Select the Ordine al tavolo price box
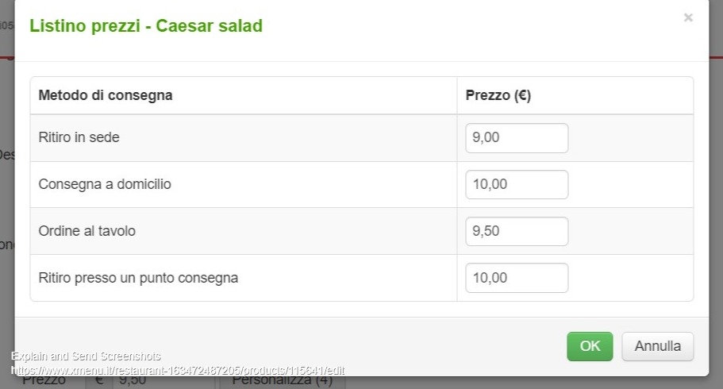Image resolution: width=723 pixels, height=389 pixels. pos(517,232)
